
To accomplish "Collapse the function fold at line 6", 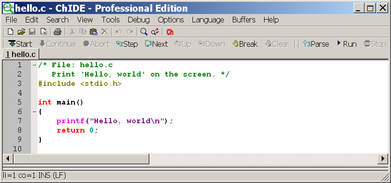I will click(34, 112).
